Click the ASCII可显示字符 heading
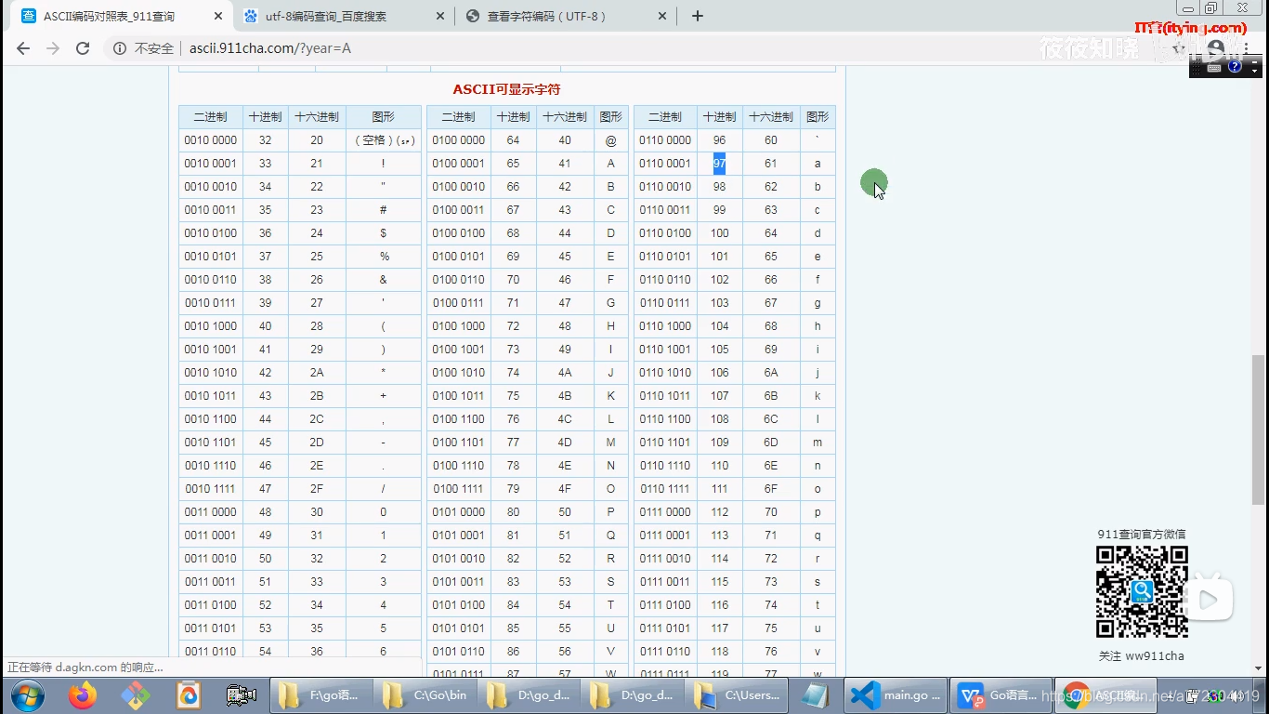The height and width of the screenshot is (714, 1269). click(x=506, y=89)
